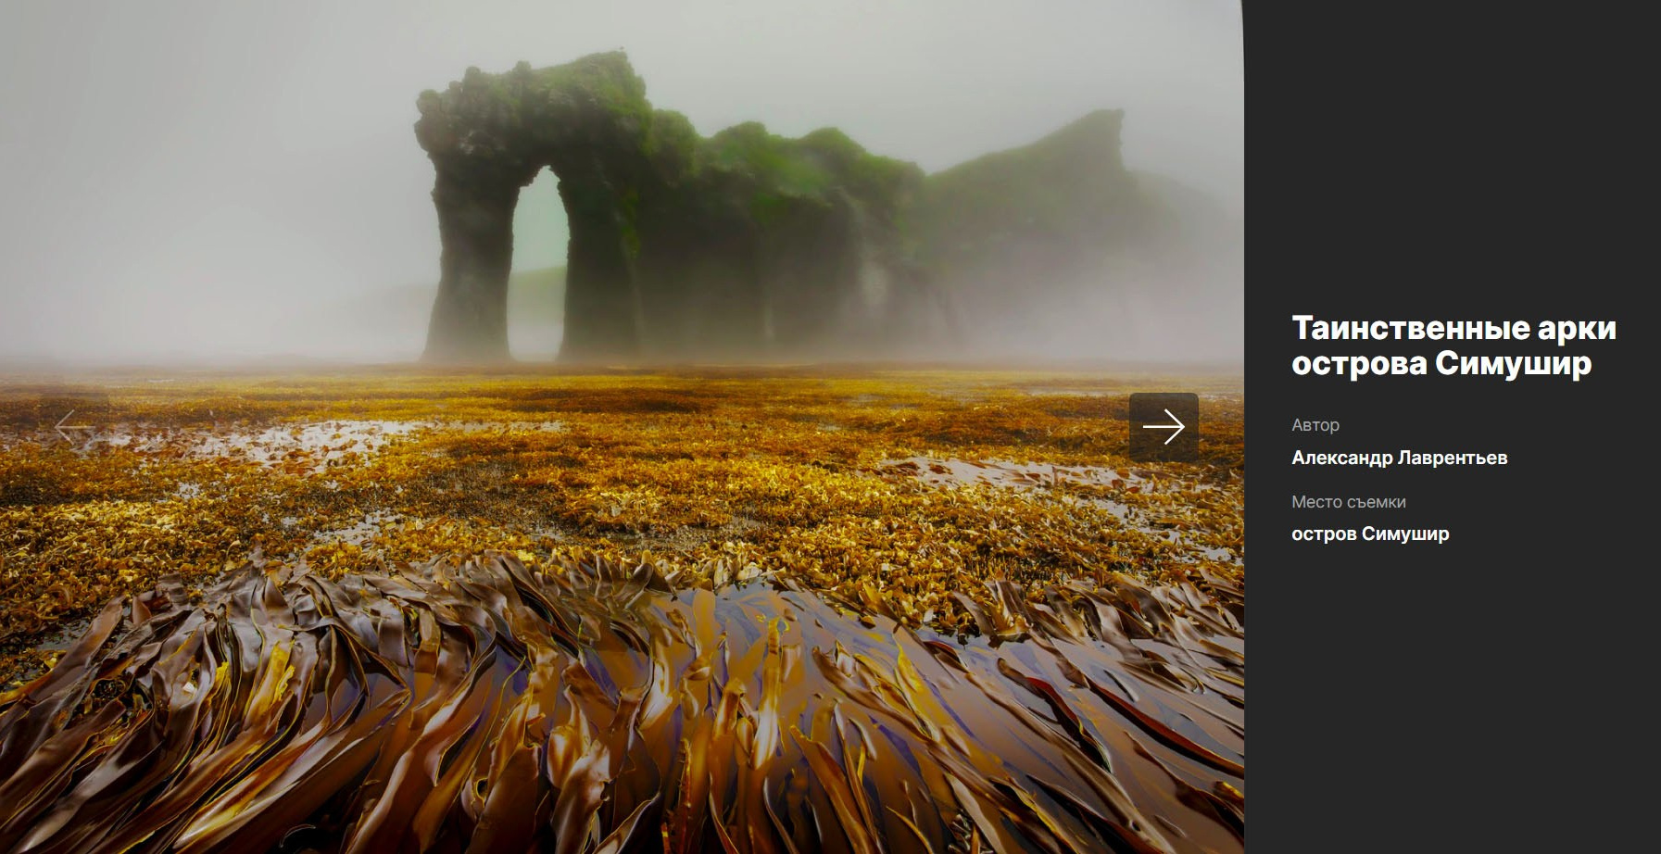The width and height of the screenshot is (1661, 854).
Task: Go to the next photo with right arrow
Action: 1164,427
